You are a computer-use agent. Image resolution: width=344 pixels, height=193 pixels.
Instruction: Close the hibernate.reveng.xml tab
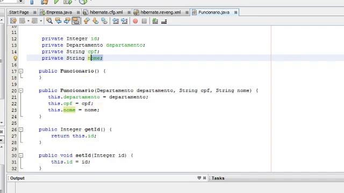187,12
